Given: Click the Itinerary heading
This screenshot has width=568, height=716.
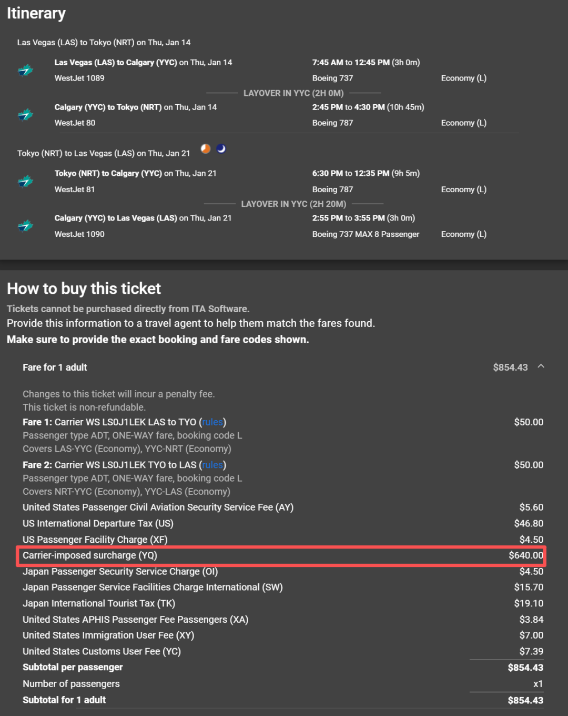Looking at the screenshot, I should [x=36, y=13].
